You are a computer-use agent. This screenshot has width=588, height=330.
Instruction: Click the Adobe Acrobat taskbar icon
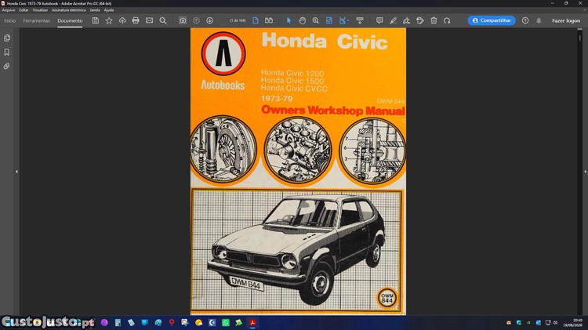(252, 322)
